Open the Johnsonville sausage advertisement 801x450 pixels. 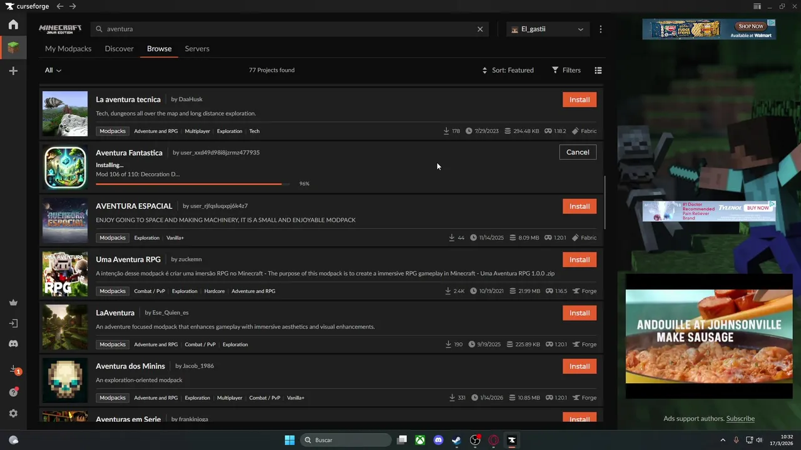[709, 336]
